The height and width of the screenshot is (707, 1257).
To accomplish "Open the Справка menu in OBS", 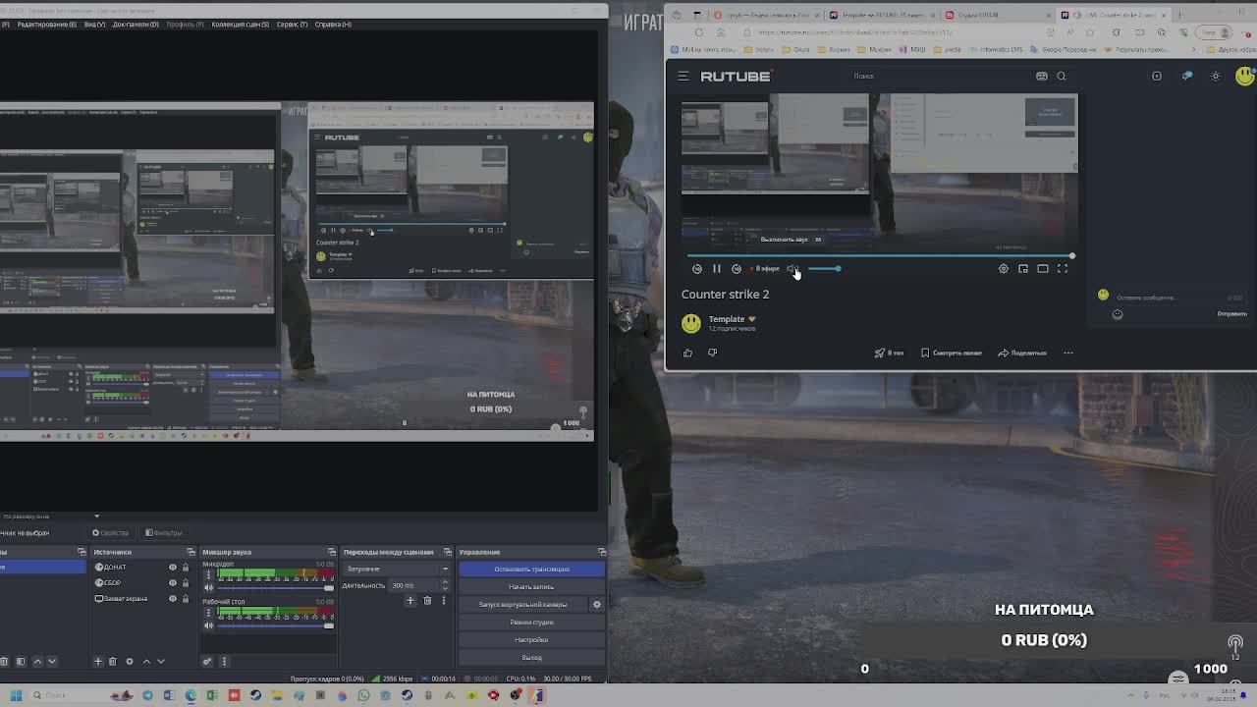I will (333, 24).
